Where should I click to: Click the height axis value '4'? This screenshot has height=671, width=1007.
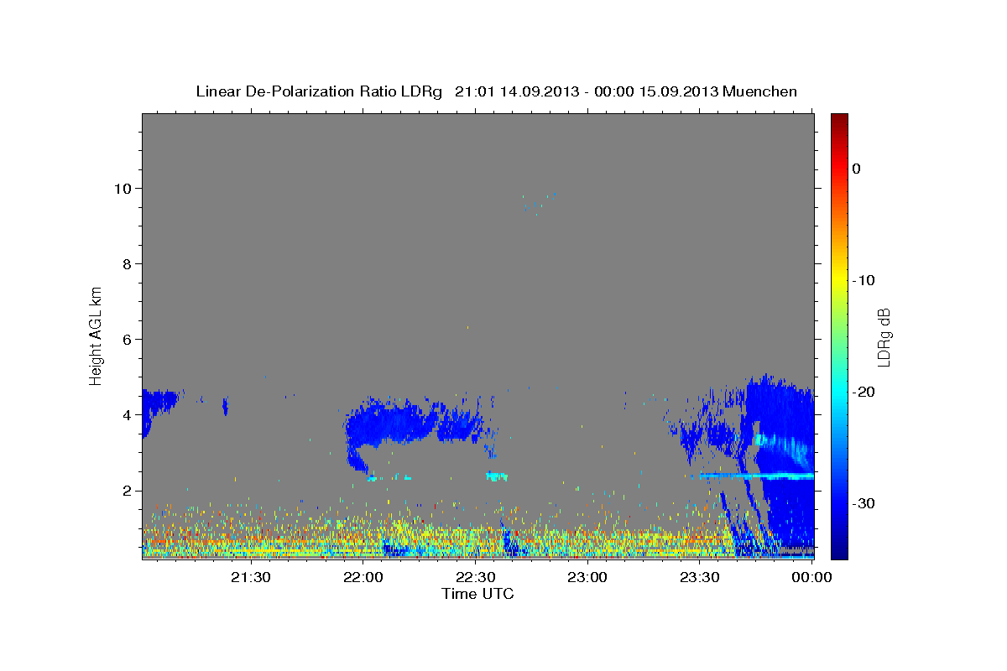pos(126,415)
